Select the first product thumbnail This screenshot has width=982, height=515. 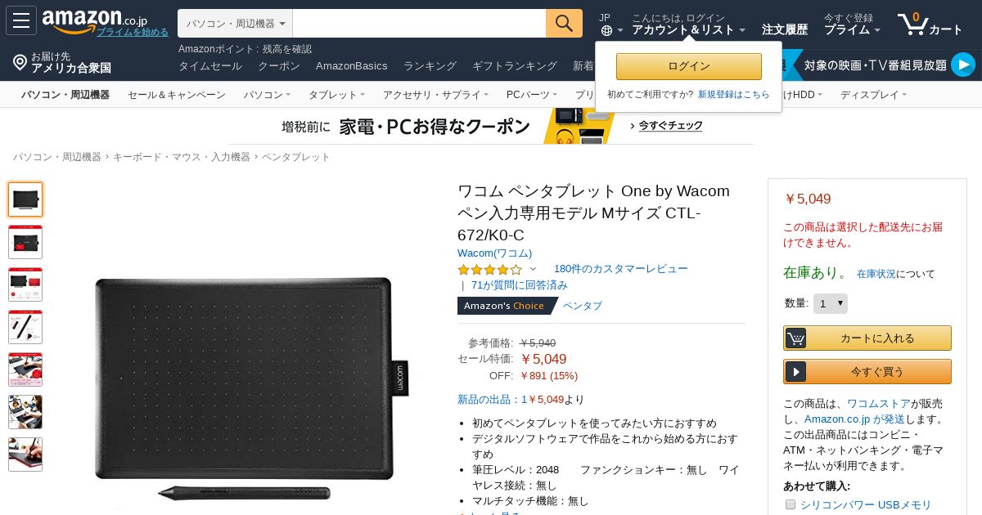(x=25, y=199)
